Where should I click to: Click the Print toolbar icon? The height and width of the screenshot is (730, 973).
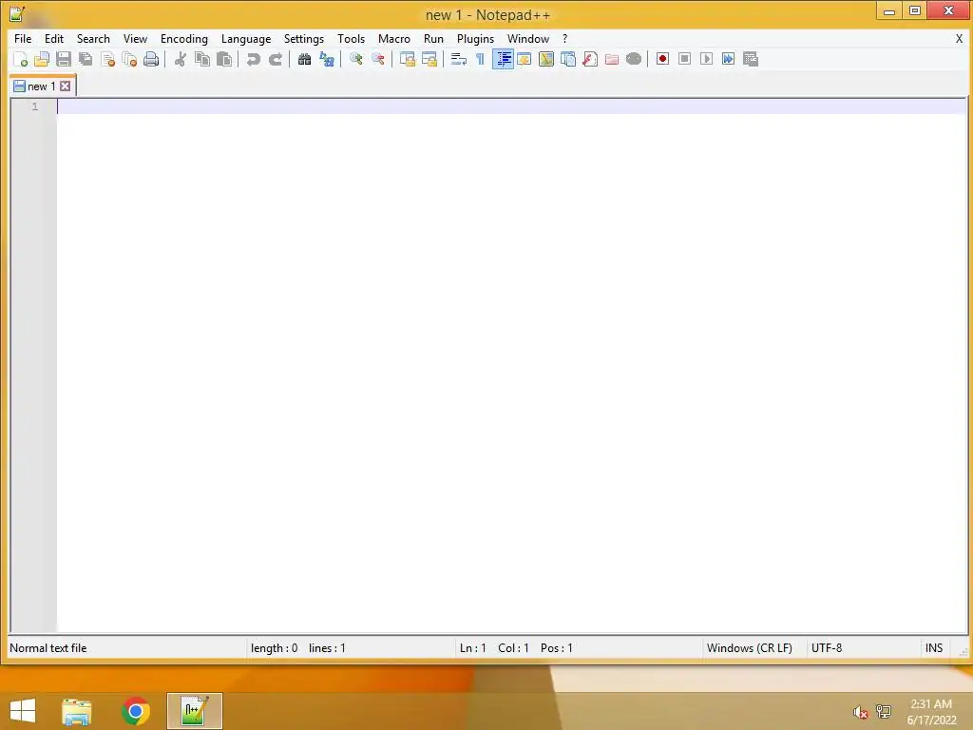[x=151, y=59]
